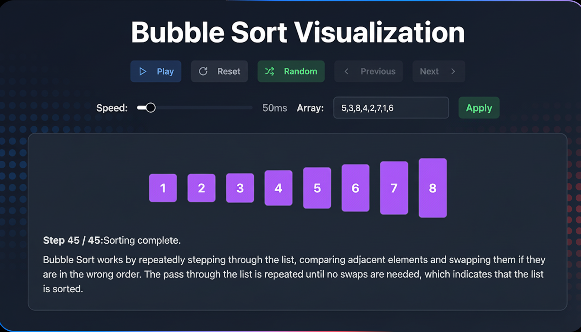Apply the custom array values

click(479, 108)
